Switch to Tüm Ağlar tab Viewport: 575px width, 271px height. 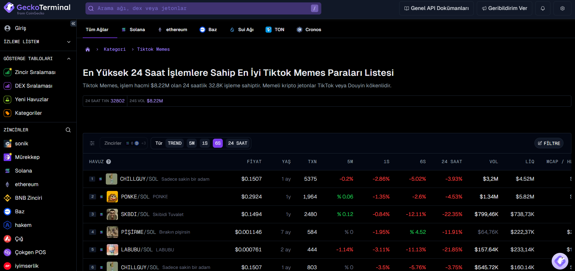[97, 30]
